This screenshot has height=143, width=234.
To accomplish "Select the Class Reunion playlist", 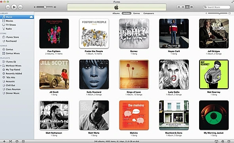I will pos(13,89).
